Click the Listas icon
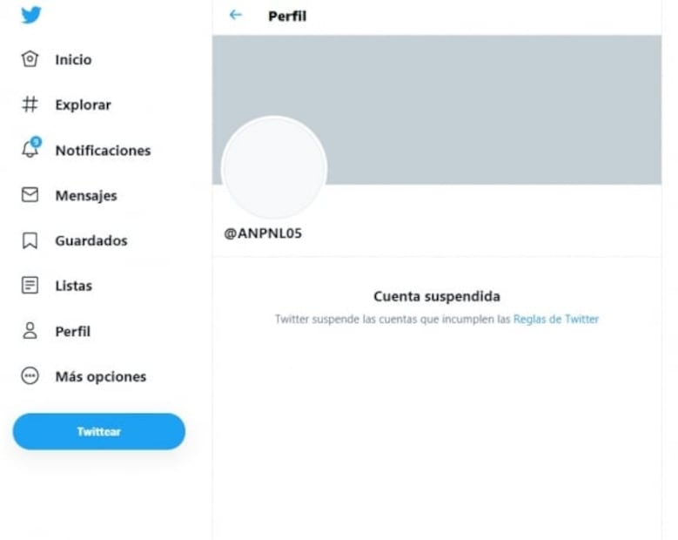Image resolution: width=678 pixels, height=540 pixels. (x=30, y=286)
